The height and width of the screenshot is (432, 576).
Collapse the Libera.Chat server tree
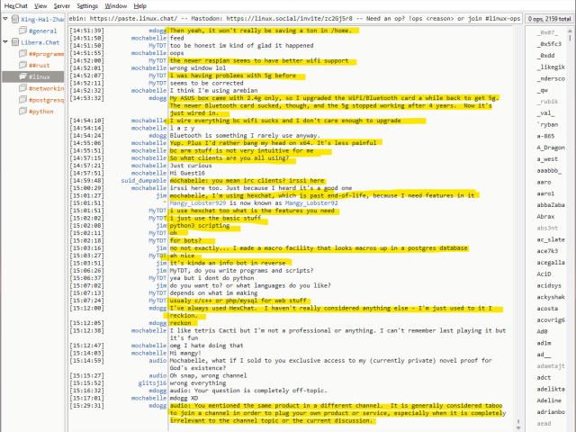point(5,42)
